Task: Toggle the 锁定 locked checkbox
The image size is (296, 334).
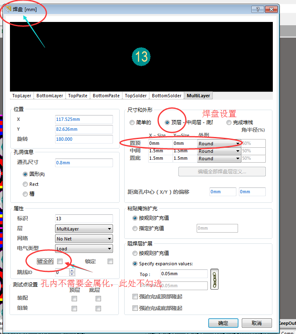Action: coord(110,262)
